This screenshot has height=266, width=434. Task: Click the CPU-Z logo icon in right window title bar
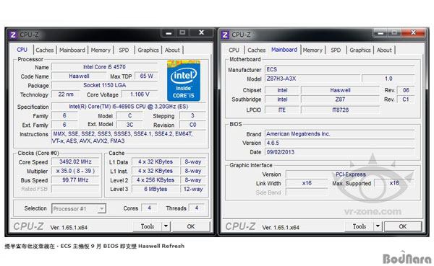tap(225, 35)
